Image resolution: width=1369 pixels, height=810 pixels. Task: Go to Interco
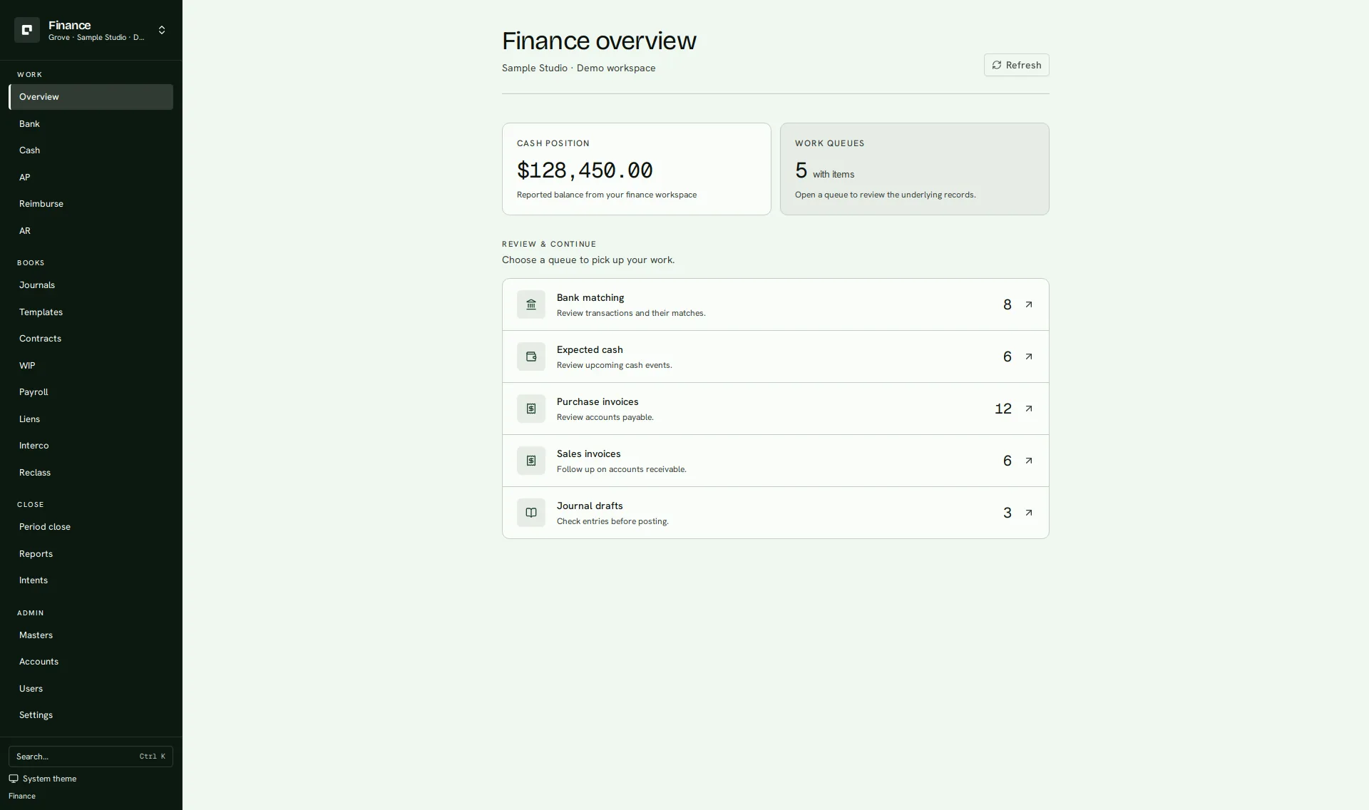click(91, 446)
